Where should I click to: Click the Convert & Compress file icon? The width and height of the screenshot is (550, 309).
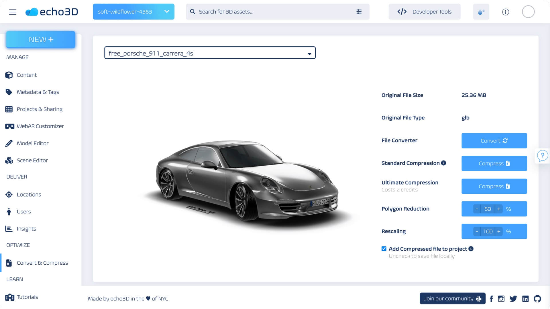tap(9, 263)
